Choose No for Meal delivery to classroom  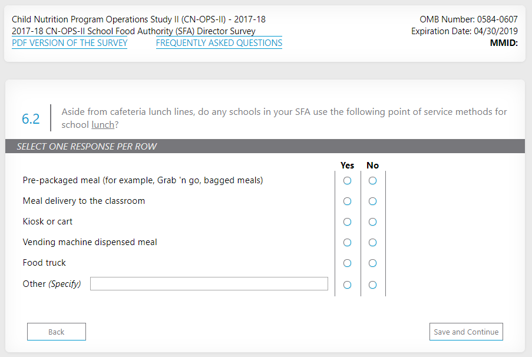(x=372, y=201)
